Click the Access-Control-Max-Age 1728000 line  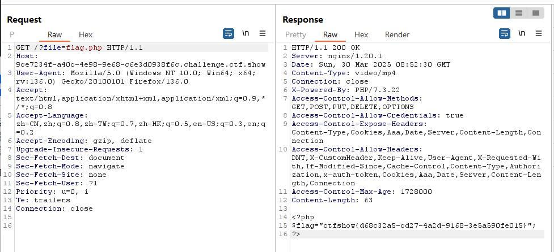coord(362,192)
